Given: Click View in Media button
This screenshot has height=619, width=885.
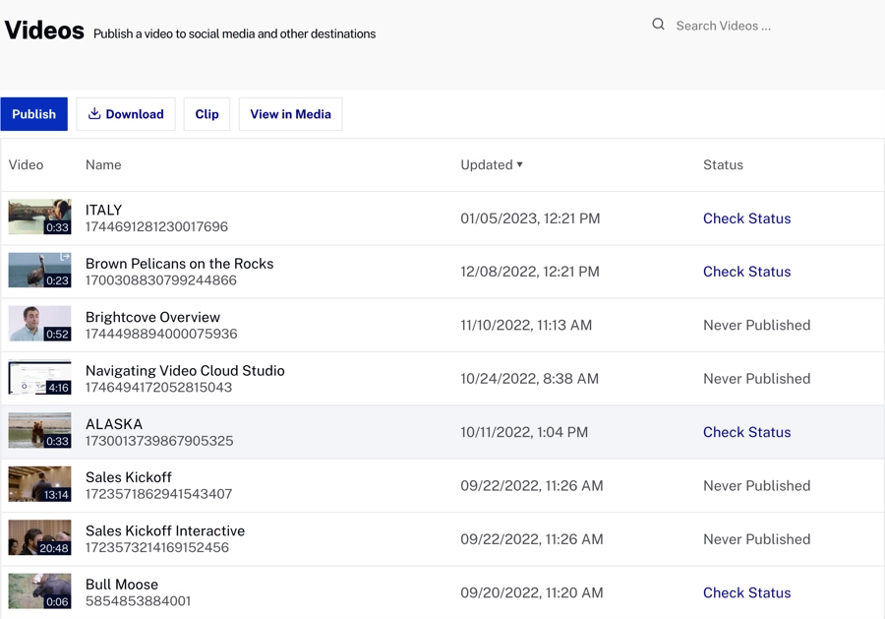Looking at the screenshot, I should click(290, 114).
